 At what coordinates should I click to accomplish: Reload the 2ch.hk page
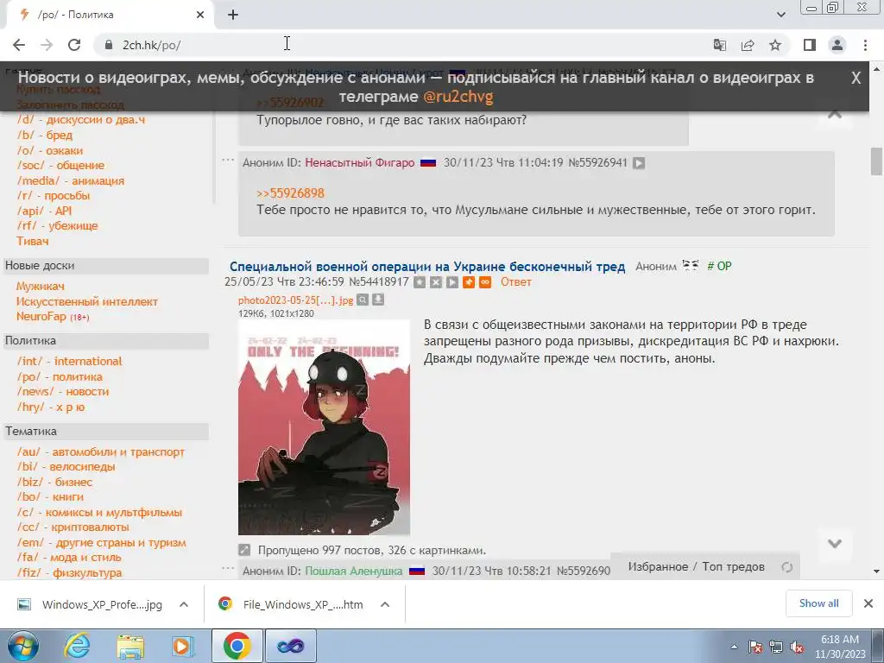click(x=74, y=45)
